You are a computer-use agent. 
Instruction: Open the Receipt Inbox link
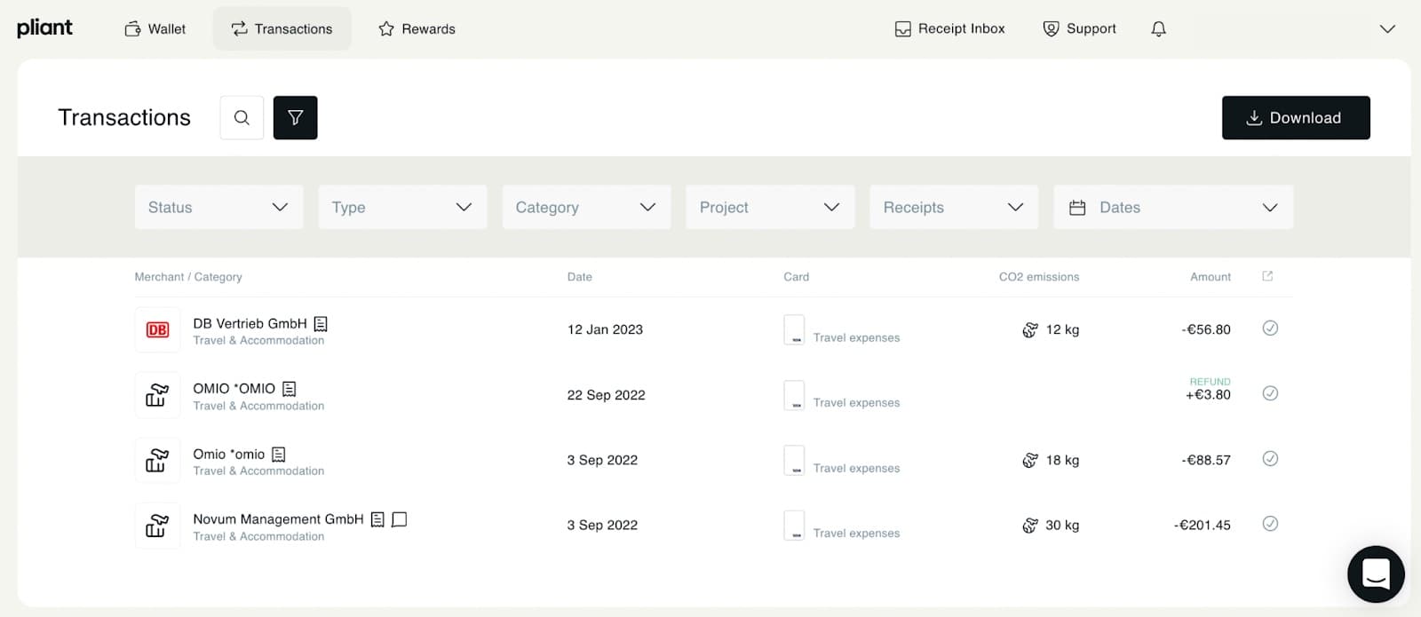pos(949,29)
